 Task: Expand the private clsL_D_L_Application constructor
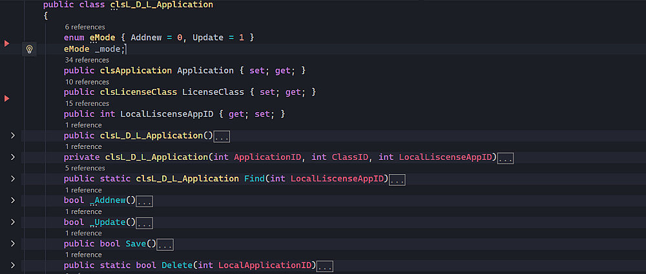[x=13, y=157]
